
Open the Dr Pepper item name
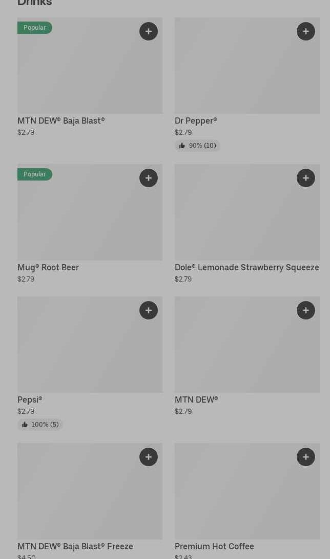tap(196, 121)
